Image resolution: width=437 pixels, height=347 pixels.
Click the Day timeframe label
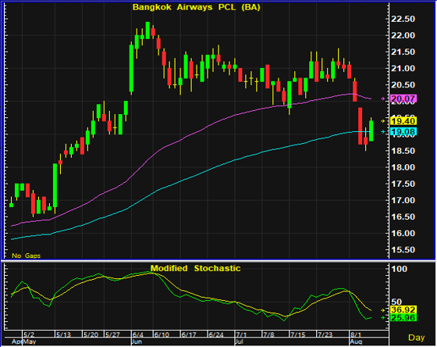[x=417, y=338]
